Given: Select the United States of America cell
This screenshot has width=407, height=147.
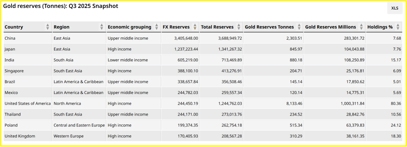Looking at the screenshot, I should pyautogui.click(x=28, y=104).
